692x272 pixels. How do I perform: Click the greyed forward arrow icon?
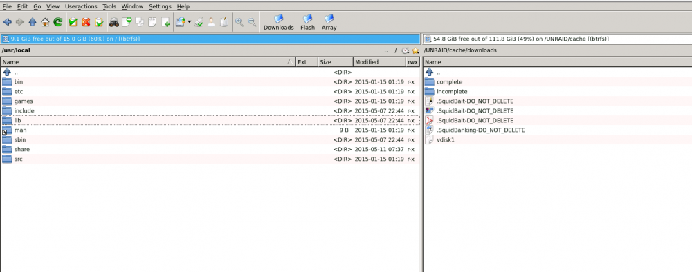(20, 22)
